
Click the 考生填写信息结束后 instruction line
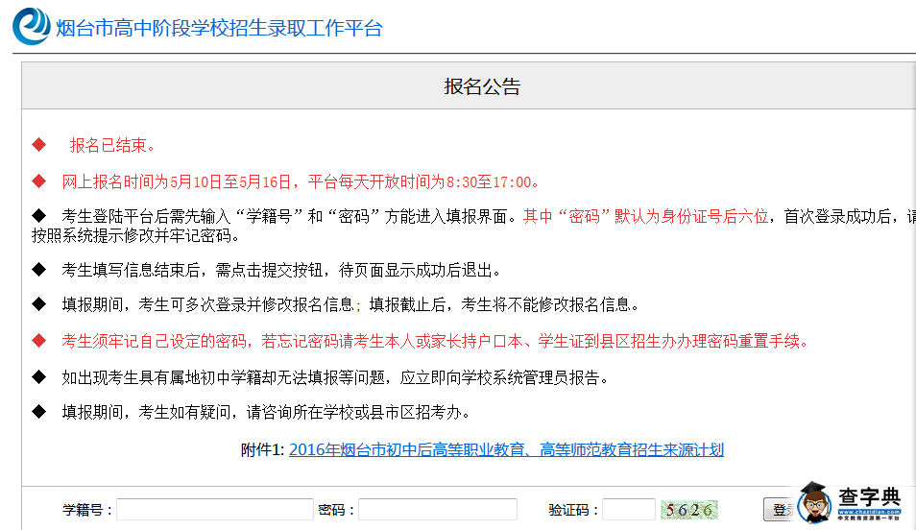(281, 270)
